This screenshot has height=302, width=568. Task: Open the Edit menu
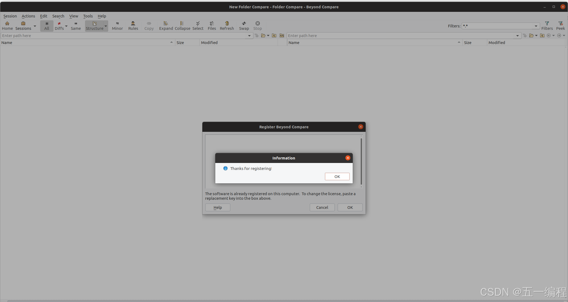click(x=43, y=16)
